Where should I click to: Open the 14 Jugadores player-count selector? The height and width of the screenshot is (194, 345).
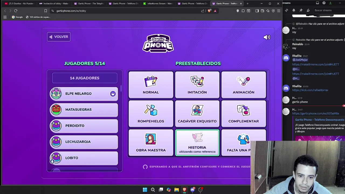[x=85, y=78]
